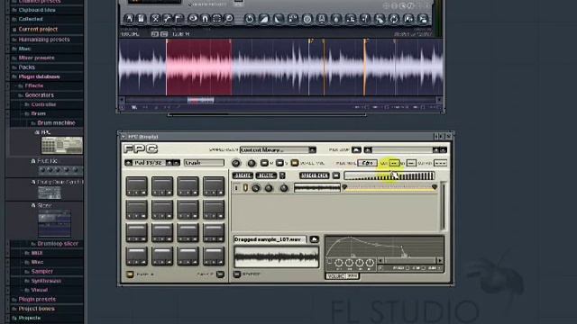Open Edison's Snap magnet icon
Viewport: 577px width, 324px height.
point(205,18)
